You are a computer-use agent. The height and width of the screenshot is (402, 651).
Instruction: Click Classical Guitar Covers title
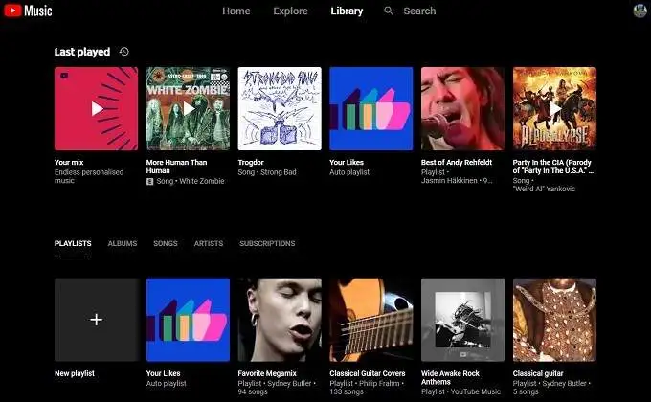(368, 373)
